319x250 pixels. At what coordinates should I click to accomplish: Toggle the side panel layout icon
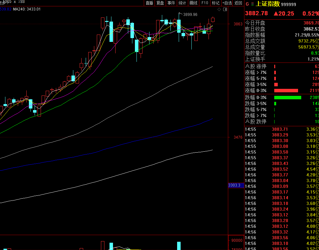pos(225,9)
